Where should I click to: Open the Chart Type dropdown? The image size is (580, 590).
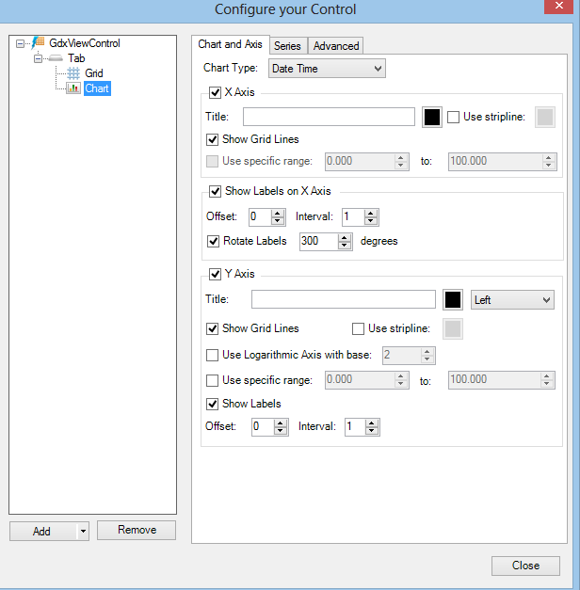pos(326,69)
